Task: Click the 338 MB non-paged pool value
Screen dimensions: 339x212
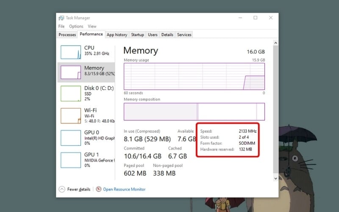Action: point(164,173)
